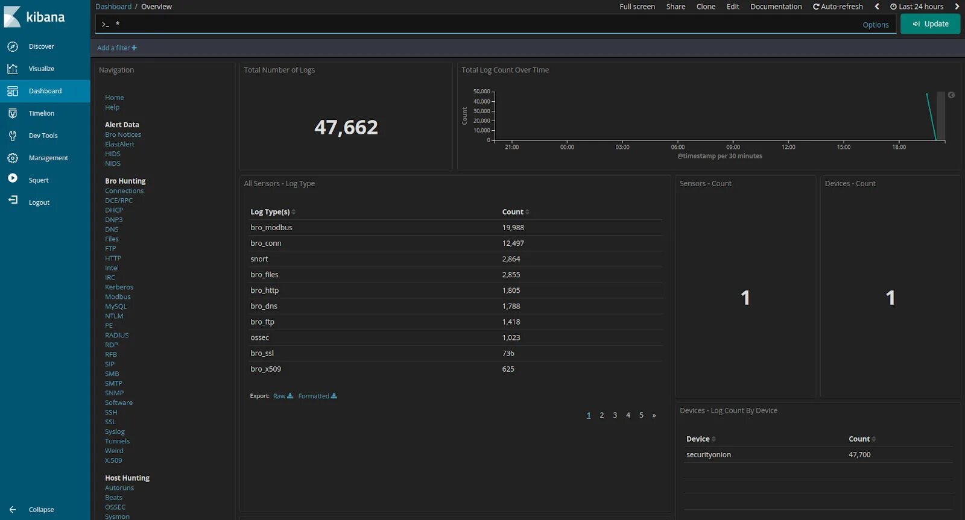Click the add filter plus icon

coord(134,48)
